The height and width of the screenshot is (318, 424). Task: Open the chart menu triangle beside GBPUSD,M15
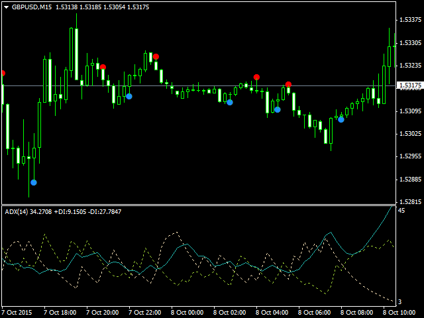7,7
